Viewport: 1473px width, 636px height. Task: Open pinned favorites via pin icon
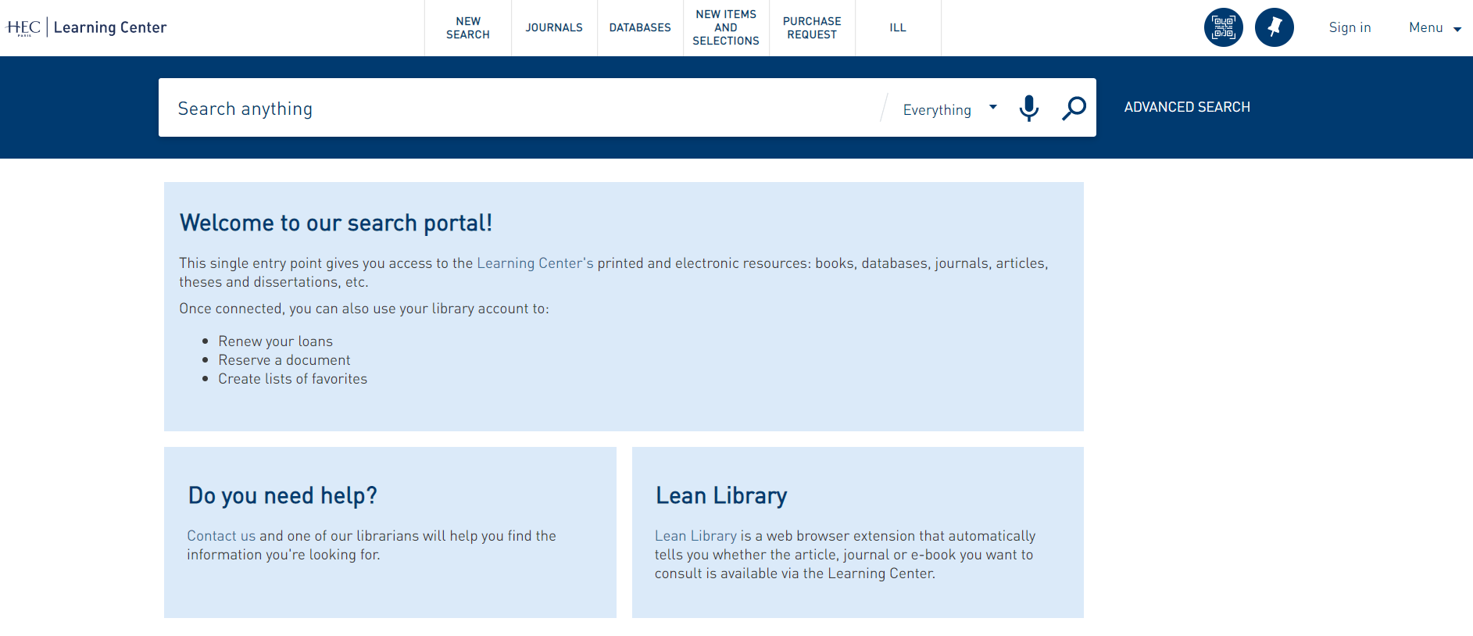pyautogui.click(x=1274, y=27)
